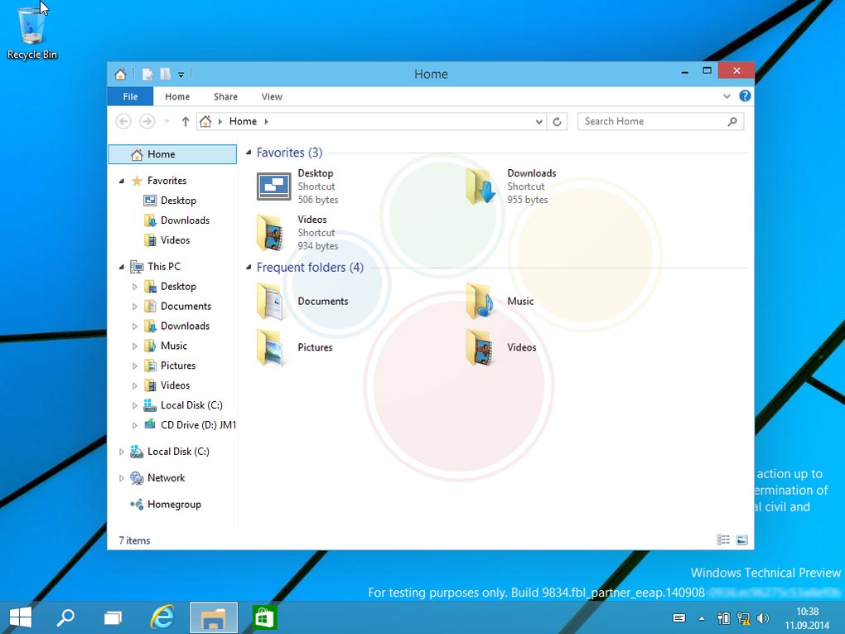Image resolution: width=845 pixels, height=634 pixels.
Task: Click the Up arrow navigation button
Action: (186, 122)
